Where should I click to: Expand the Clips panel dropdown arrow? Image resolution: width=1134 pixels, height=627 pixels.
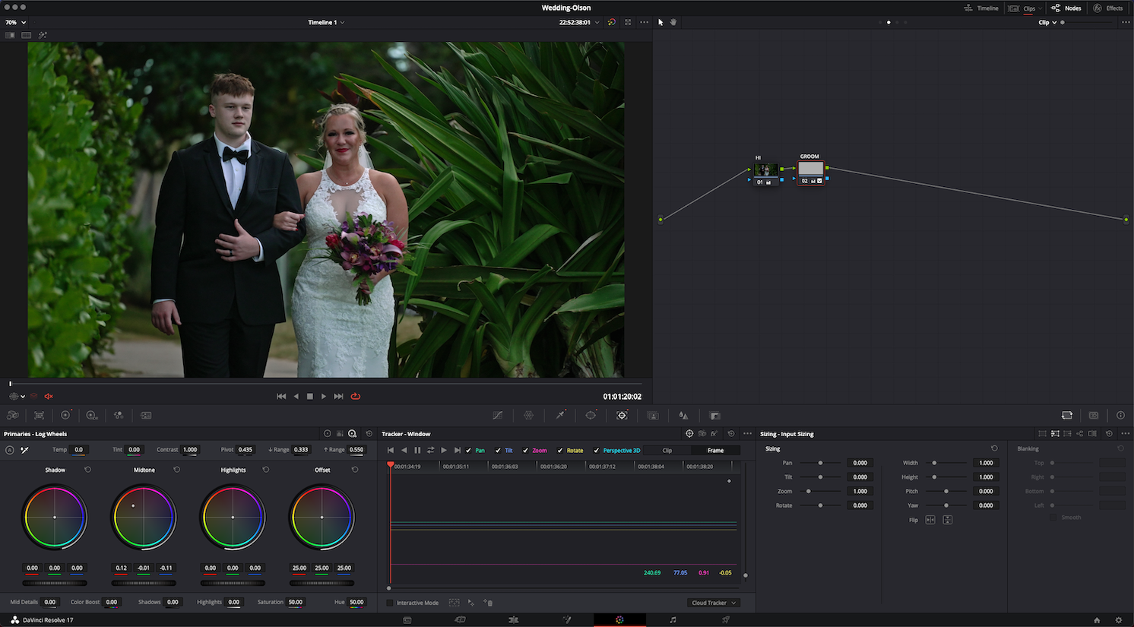tap(1040, 8)
